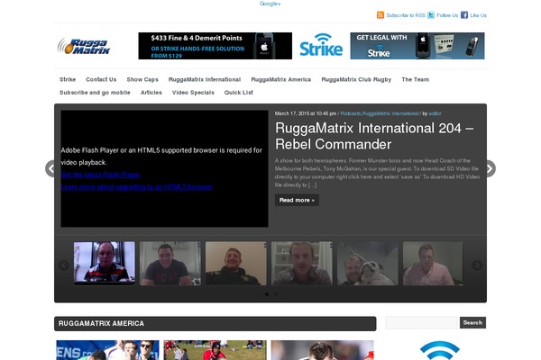Image resolution: width=541 pixels, height=360 pixels.
Task: Click Learn more about HTML5 browser link
Action: (x=137, y=187)
